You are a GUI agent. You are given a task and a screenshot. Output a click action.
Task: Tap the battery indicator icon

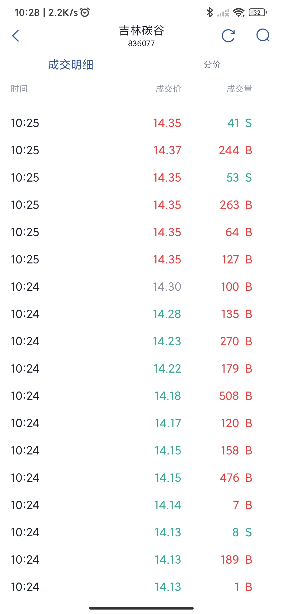tap(258, 12)
